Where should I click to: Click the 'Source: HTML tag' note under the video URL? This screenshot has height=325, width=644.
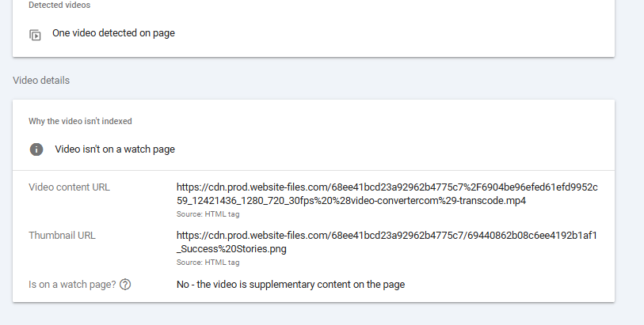(208, 214)
